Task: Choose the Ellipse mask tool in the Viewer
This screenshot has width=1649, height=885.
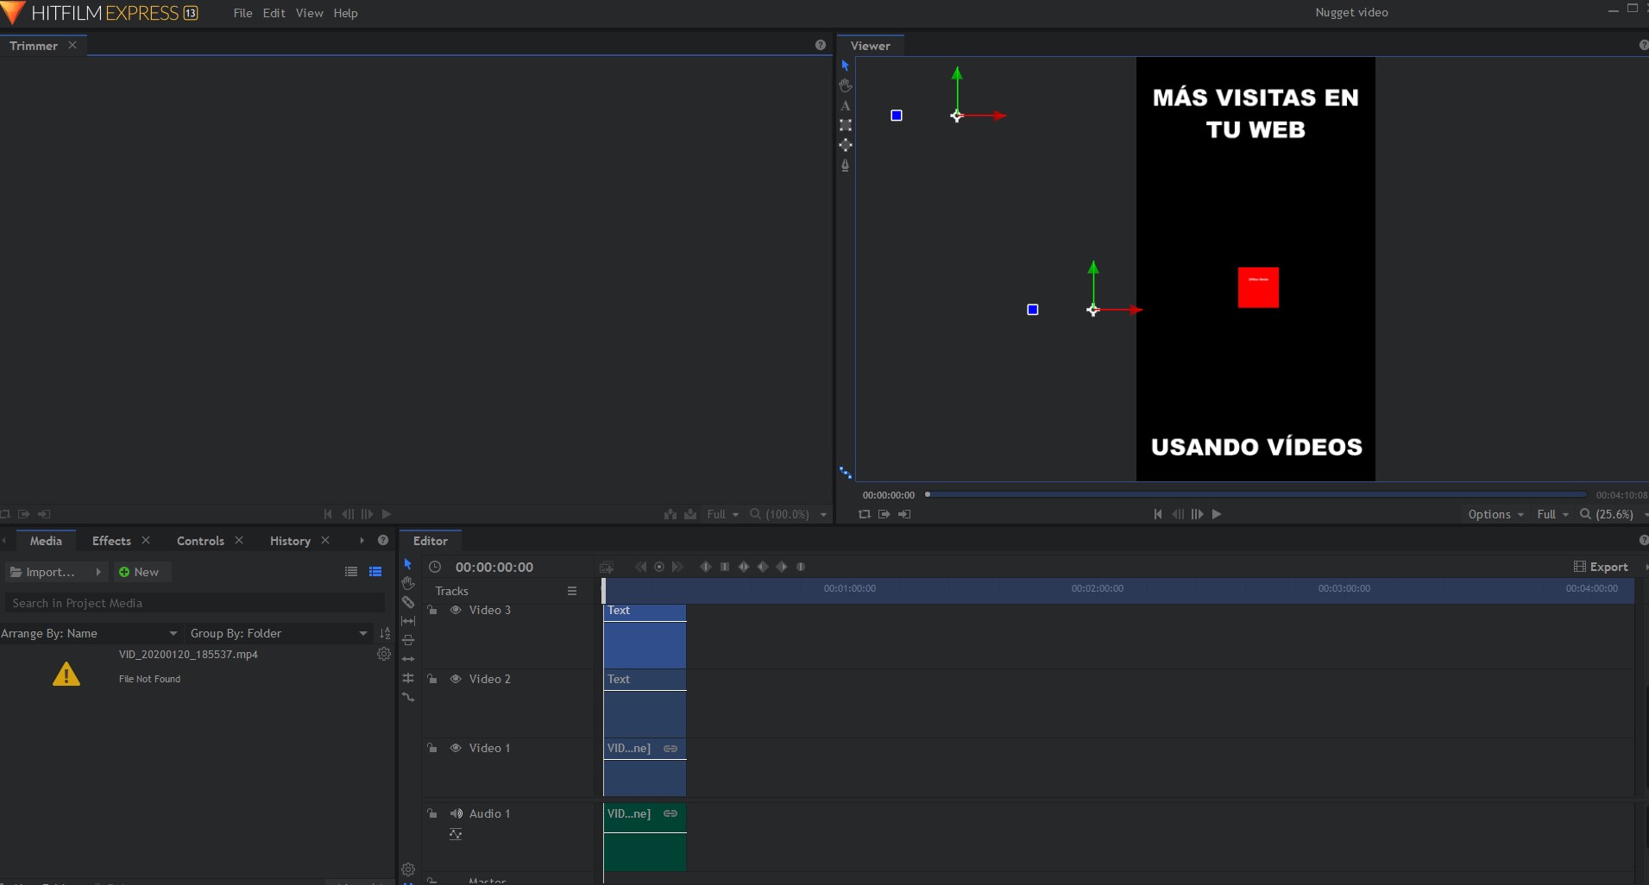Action: (x=846, y=145)
